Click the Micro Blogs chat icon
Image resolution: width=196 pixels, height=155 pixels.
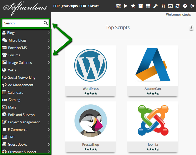[x=5, y=40]
